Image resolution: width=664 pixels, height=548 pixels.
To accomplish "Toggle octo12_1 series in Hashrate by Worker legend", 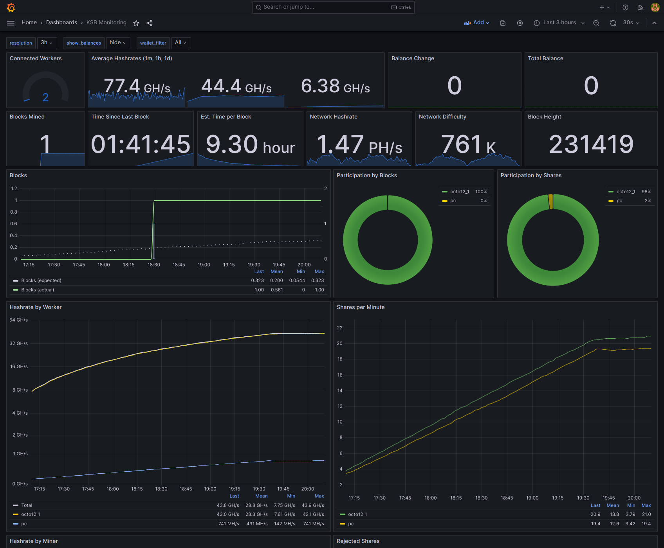I will click(31, 514).
